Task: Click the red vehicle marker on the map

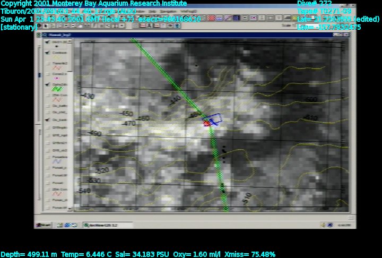Action: point(206,123)
